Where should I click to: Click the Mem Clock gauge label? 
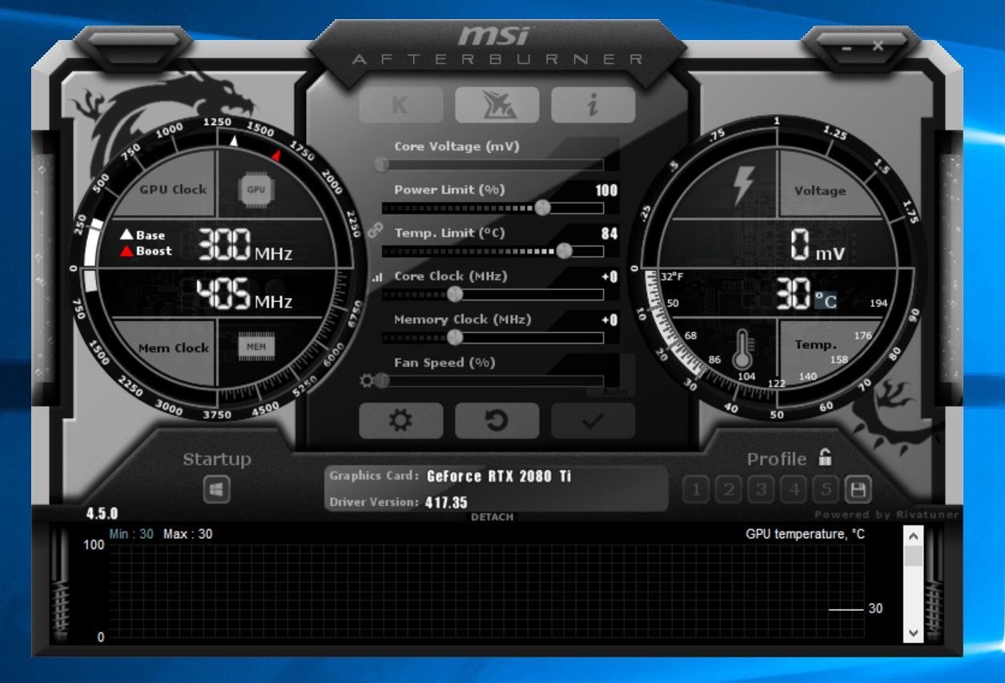(173, 348)
